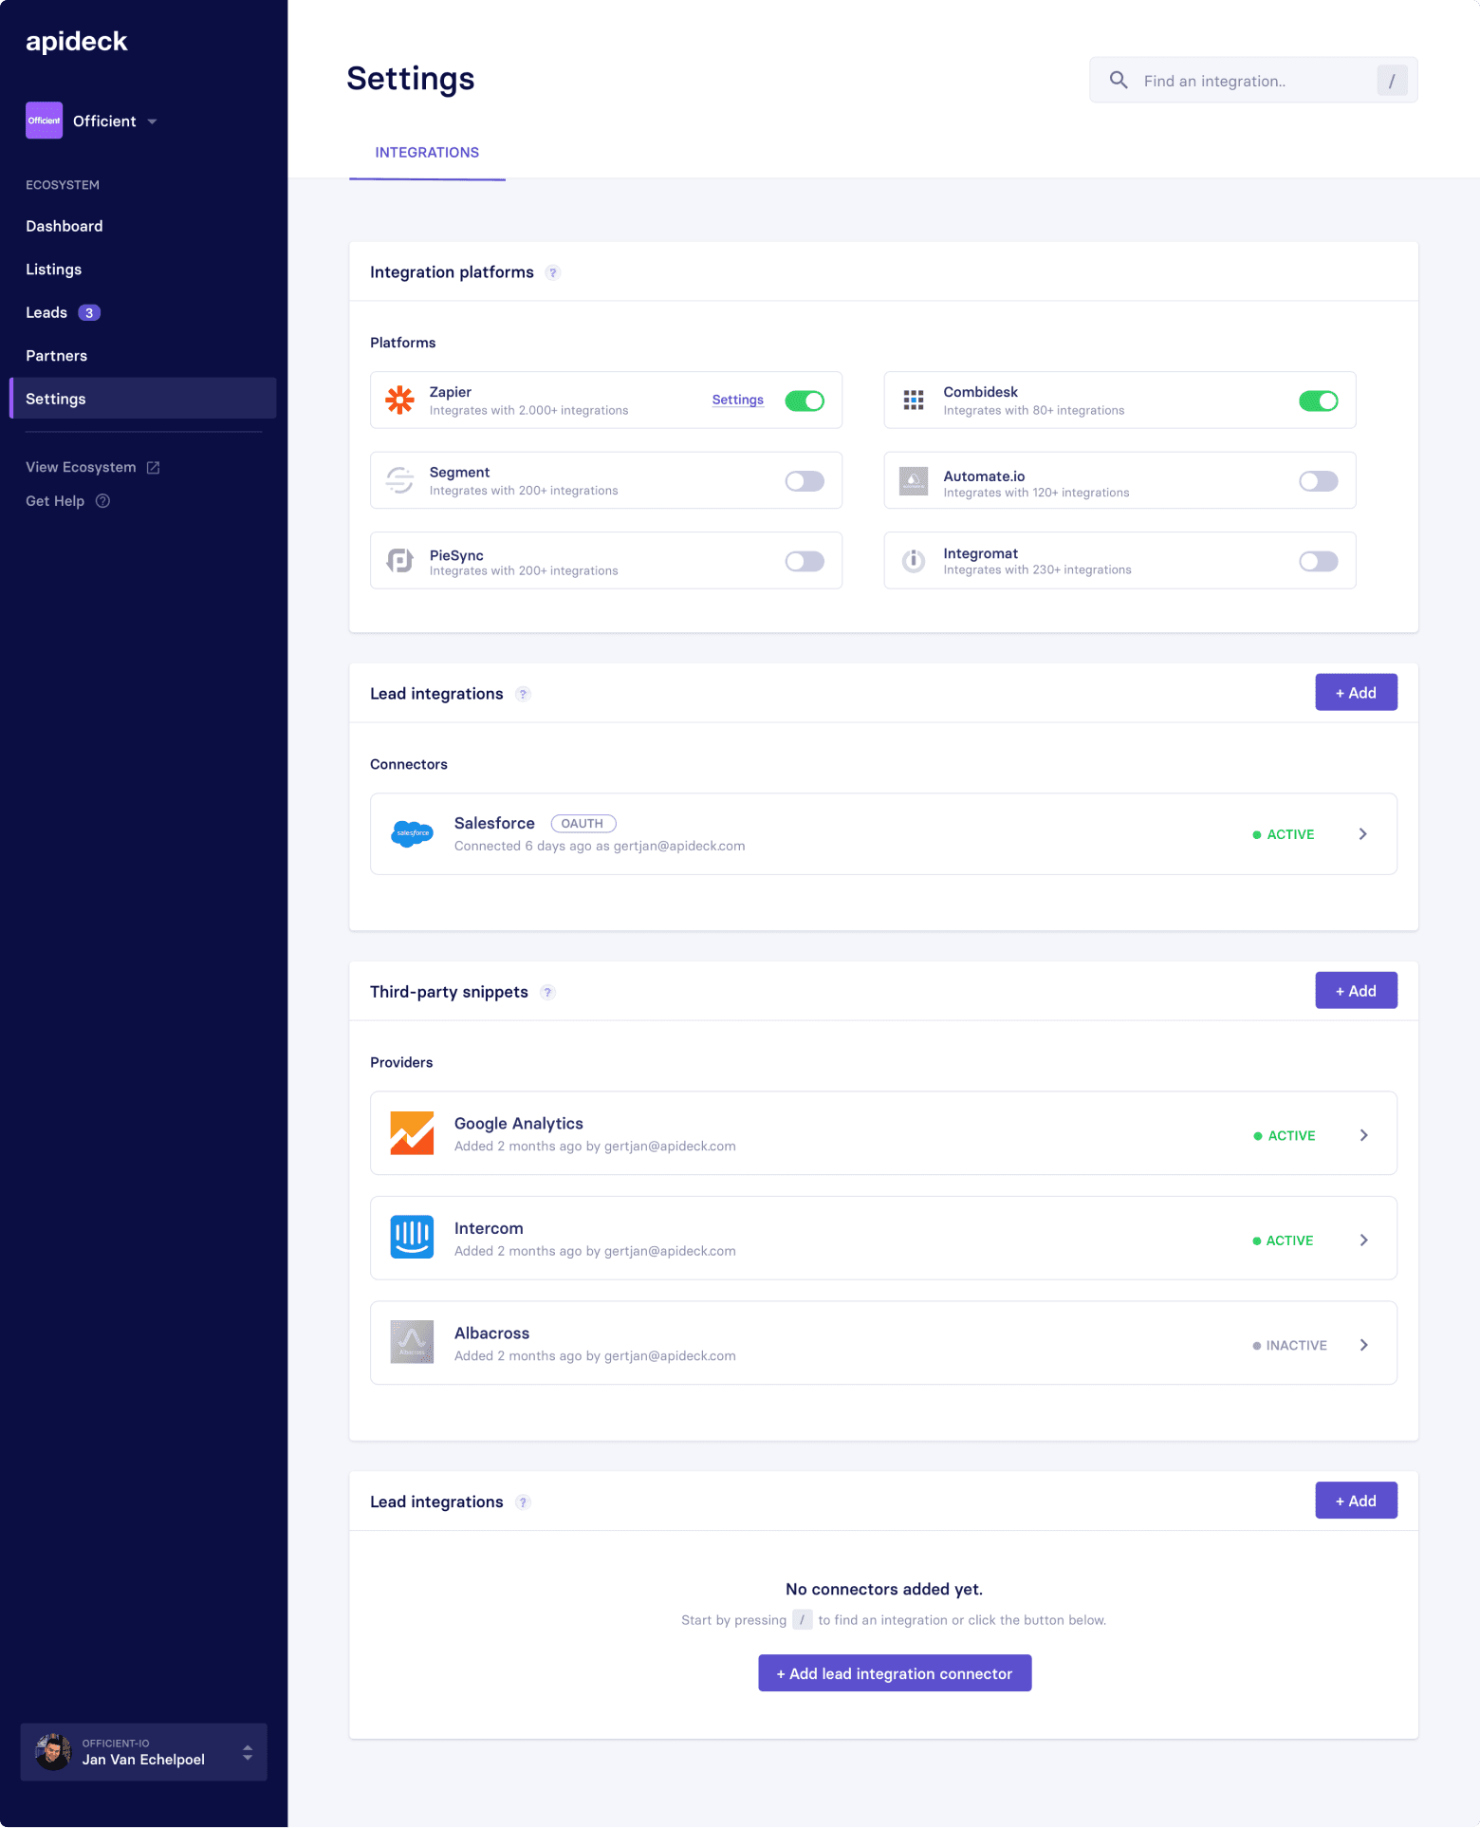Click the Combidesk grid icon
Screen dimensions: 1480x1828
pos(914,400)
